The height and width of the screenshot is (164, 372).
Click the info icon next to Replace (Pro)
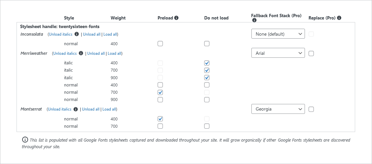(339, 18)
